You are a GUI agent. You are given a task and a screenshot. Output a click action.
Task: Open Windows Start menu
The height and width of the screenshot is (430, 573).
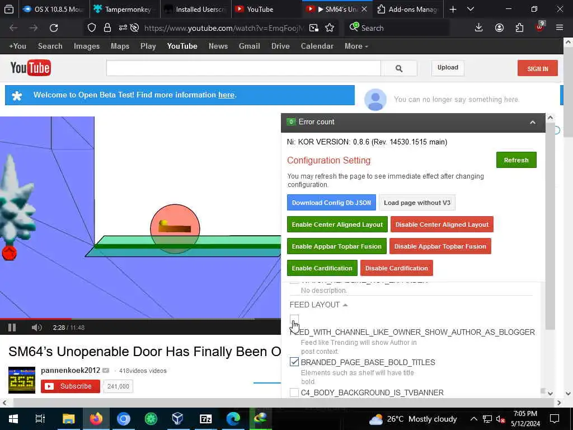point(13,419)
